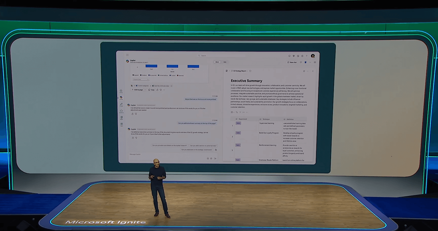Select 'provide more details on the market research' suggestion
The width and height of the screenshot is (438, 231).
(x=169, y=145)
